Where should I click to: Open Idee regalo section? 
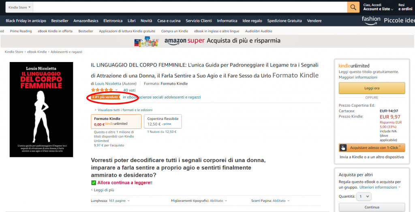coord(252,21)
